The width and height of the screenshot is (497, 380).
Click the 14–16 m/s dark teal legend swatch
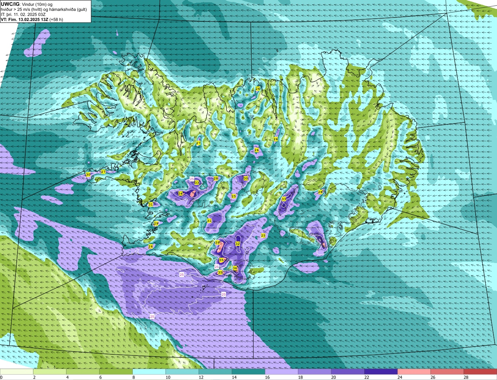click(x=248, y=371)
